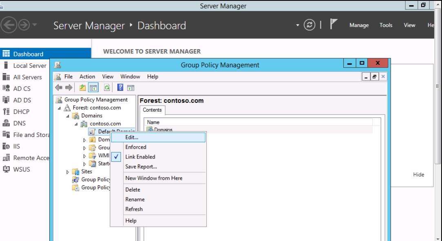The width and height of the screenshot is (442, 241).
Task: Expand the Starter GPOs node
Action: 84,164
